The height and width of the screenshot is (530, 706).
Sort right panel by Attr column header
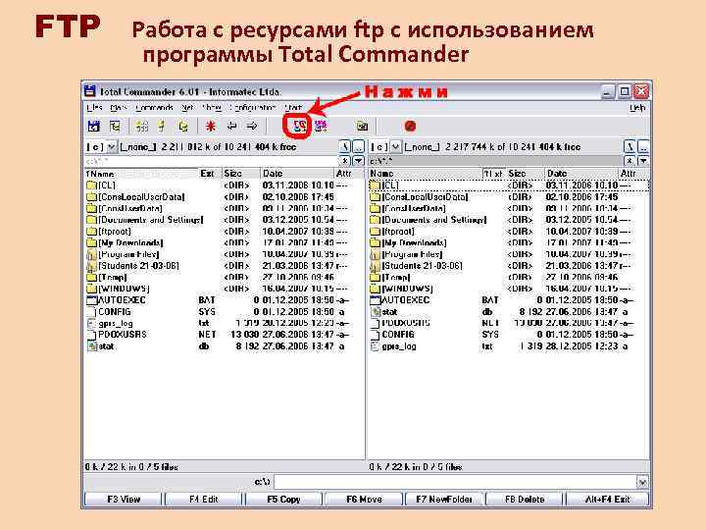pos(632,174)
